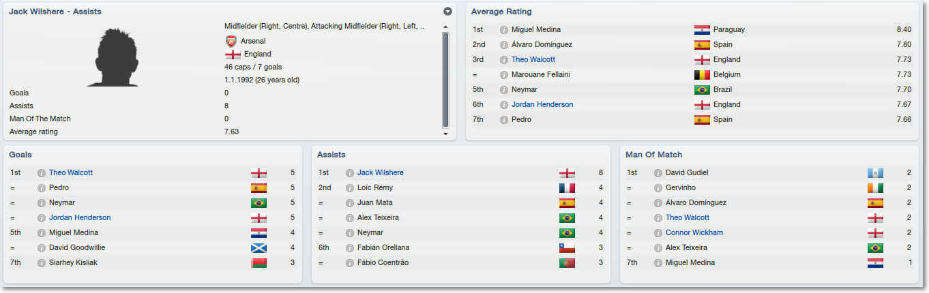Screen dimensions: 929x293
Task: Click Paraguay flag in Average Rating list
Action: (702, 30)
